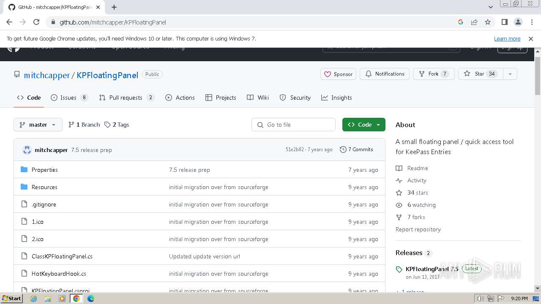Open File Explorer from taskbar
This screenshot has height=304, width=541.
pos(48,299)
